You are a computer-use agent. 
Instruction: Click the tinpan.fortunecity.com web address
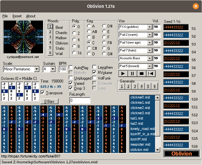(31, 156)
